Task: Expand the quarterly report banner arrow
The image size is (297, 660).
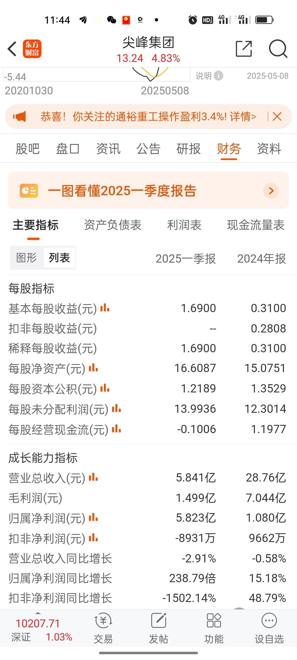Action: coord(271,191)
